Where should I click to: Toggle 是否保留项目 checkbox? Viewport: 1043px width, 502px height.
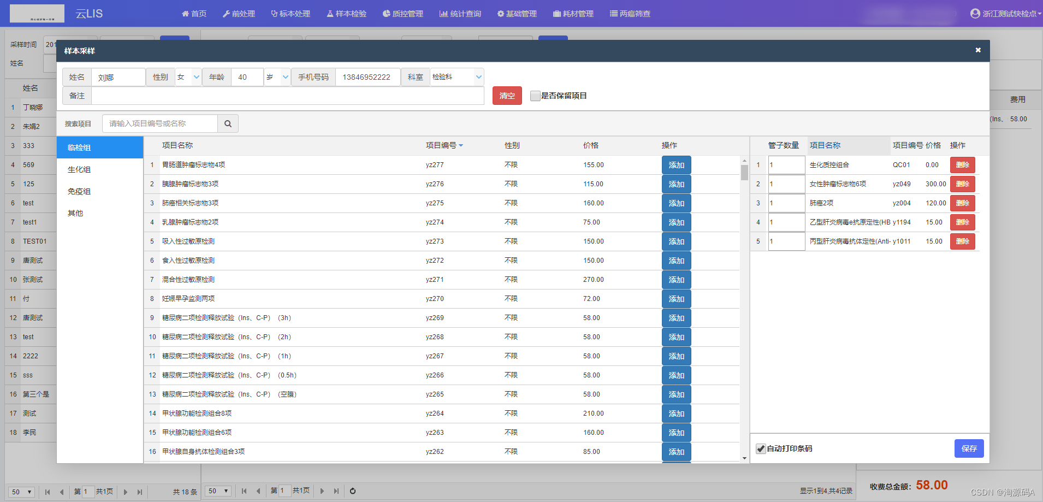pos(535,96)
